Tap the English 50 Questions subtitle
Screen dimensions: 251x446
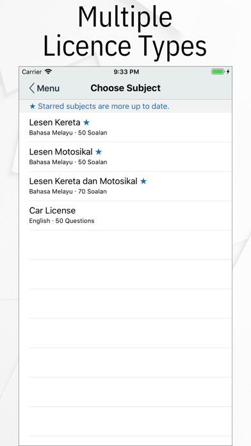[x=61, y=221]
